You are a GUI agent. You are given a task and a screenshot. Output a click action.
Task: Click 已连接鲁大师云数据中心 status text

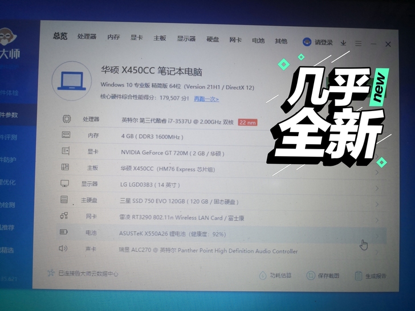(88, 273)
